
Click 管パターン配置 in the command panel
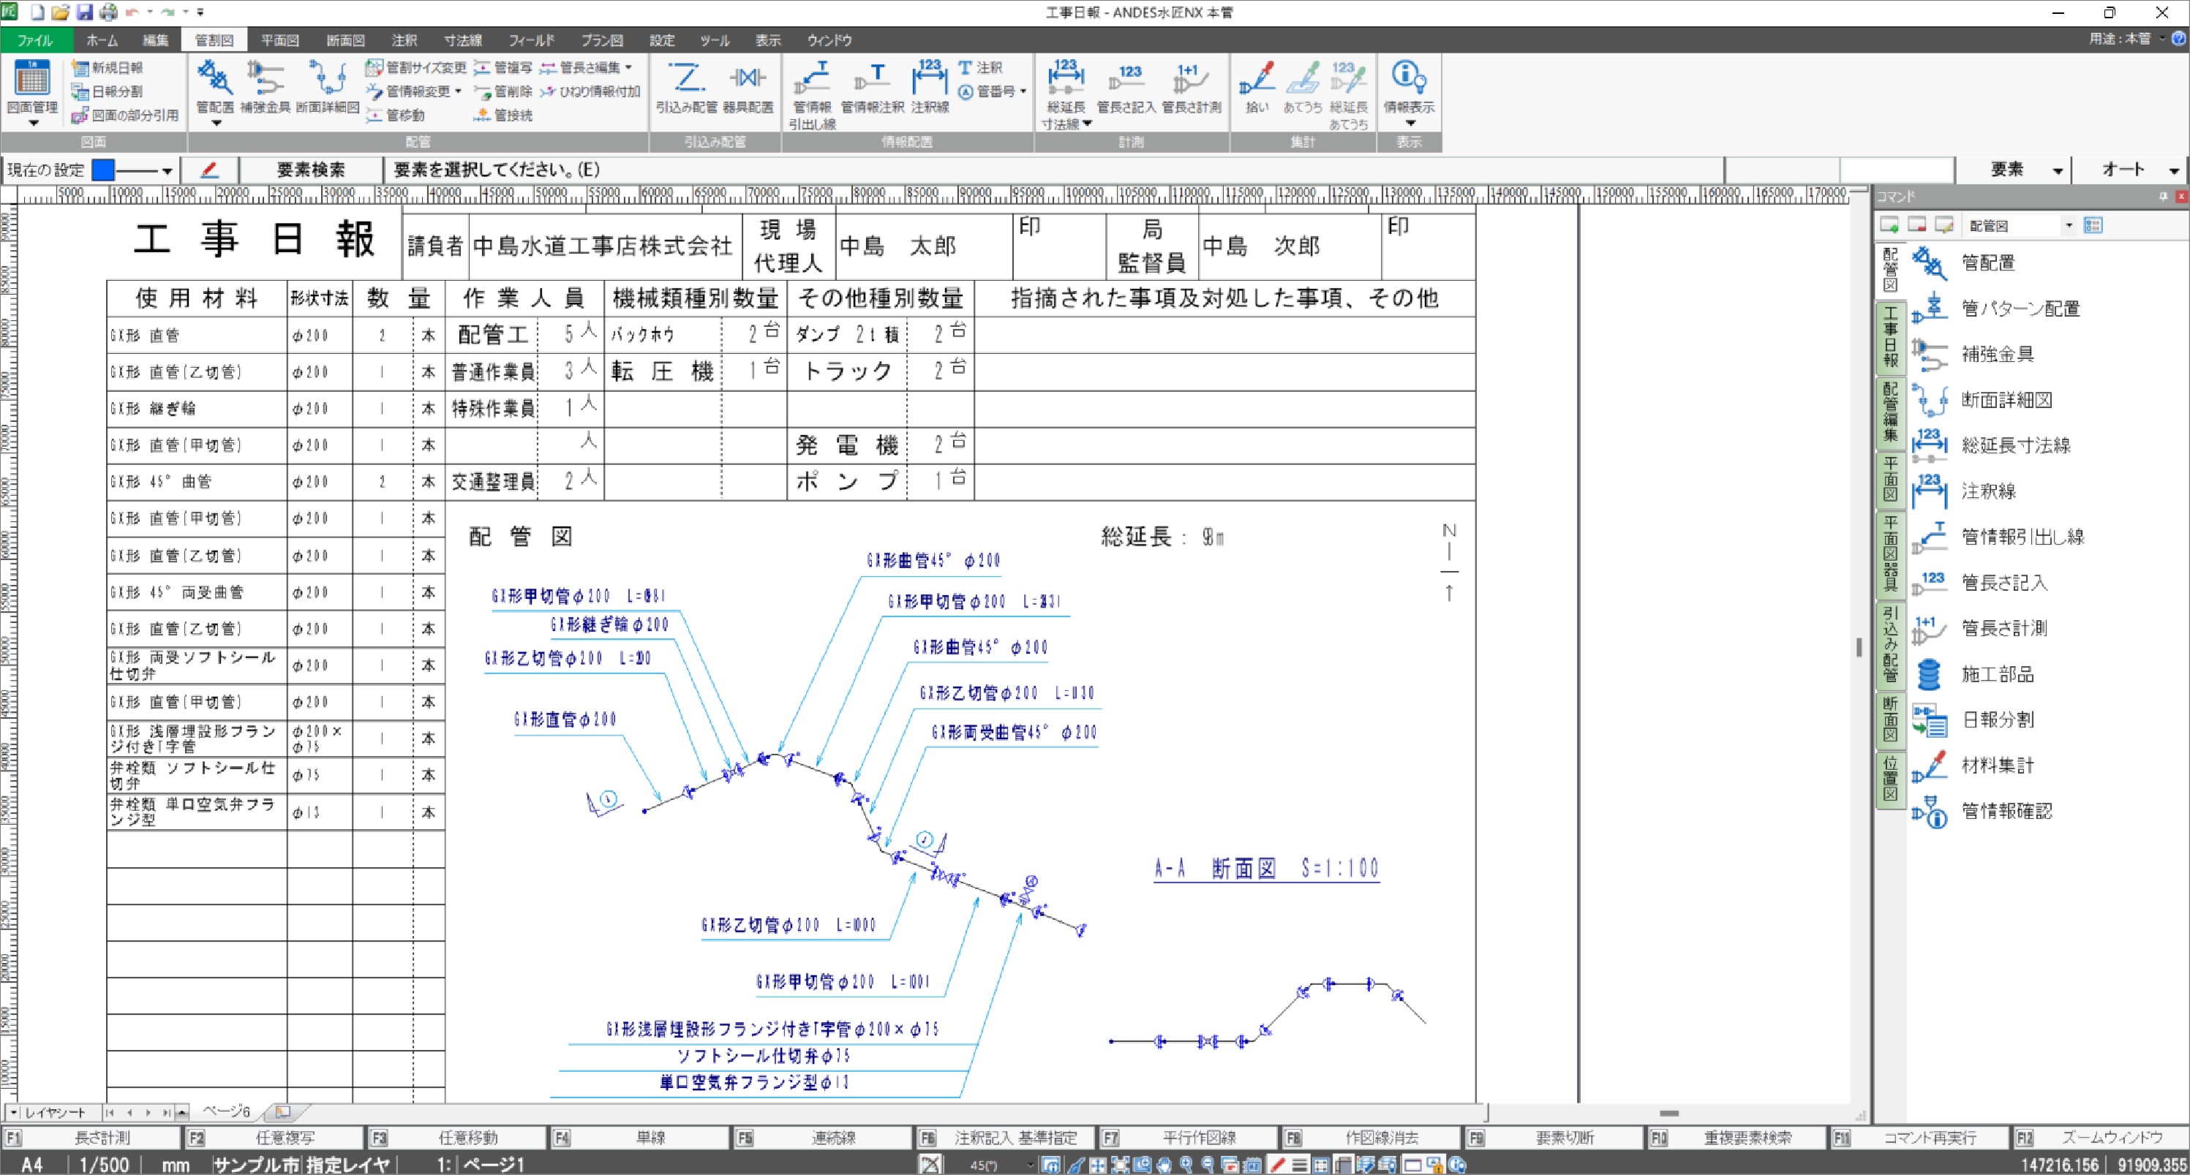coord(1995,308)
